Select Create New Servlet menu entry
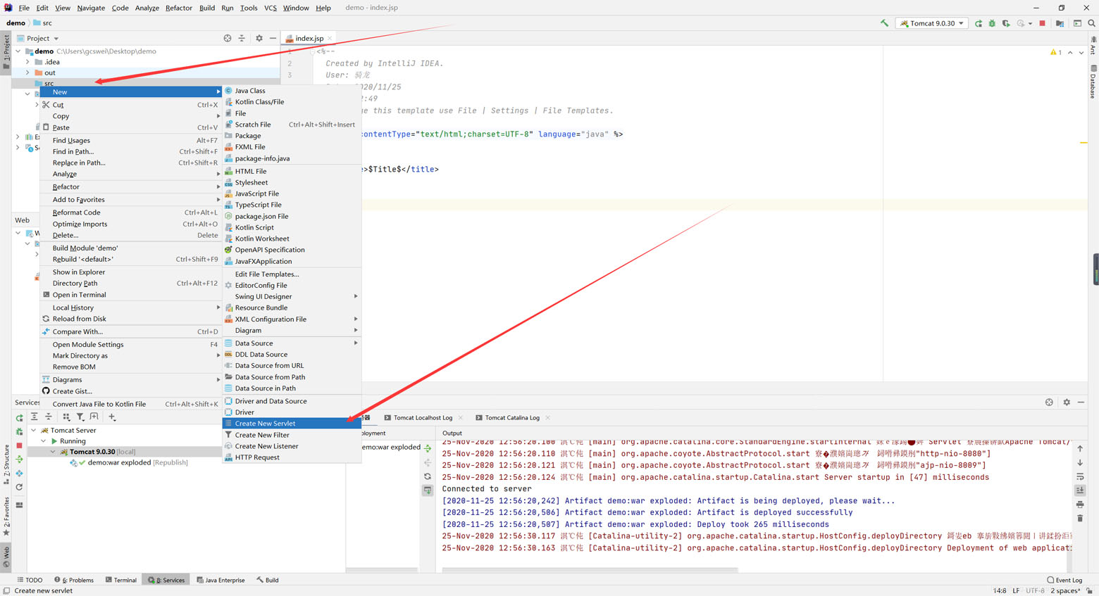Viewport: 1099px width, 596px height. [265, 424]
